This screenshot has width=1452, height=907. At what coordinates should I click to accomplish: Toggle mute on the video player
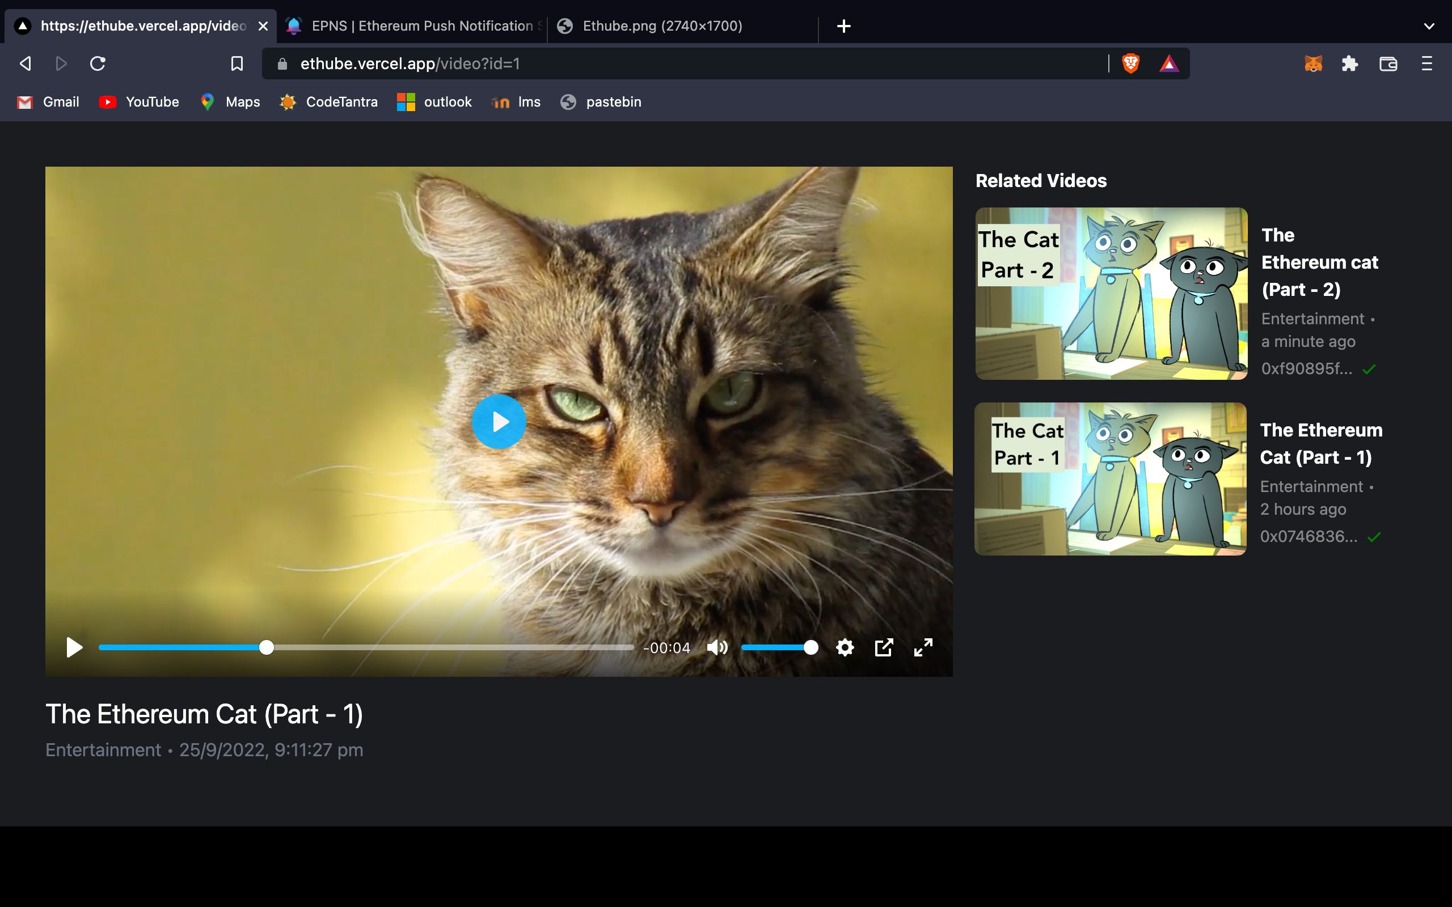(717, 647)
